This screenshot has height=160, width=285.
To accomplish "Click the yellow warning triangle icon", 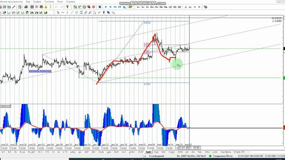I will point(46,7).
